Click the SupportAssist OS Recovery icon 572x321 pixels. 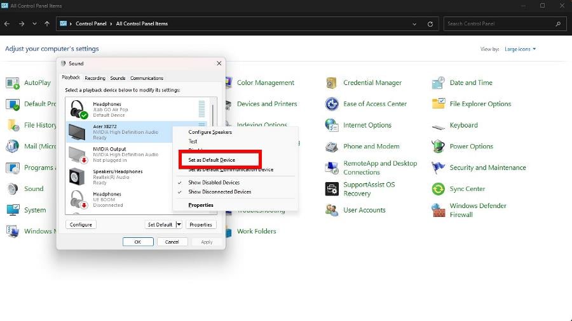[x=332, y=189]
